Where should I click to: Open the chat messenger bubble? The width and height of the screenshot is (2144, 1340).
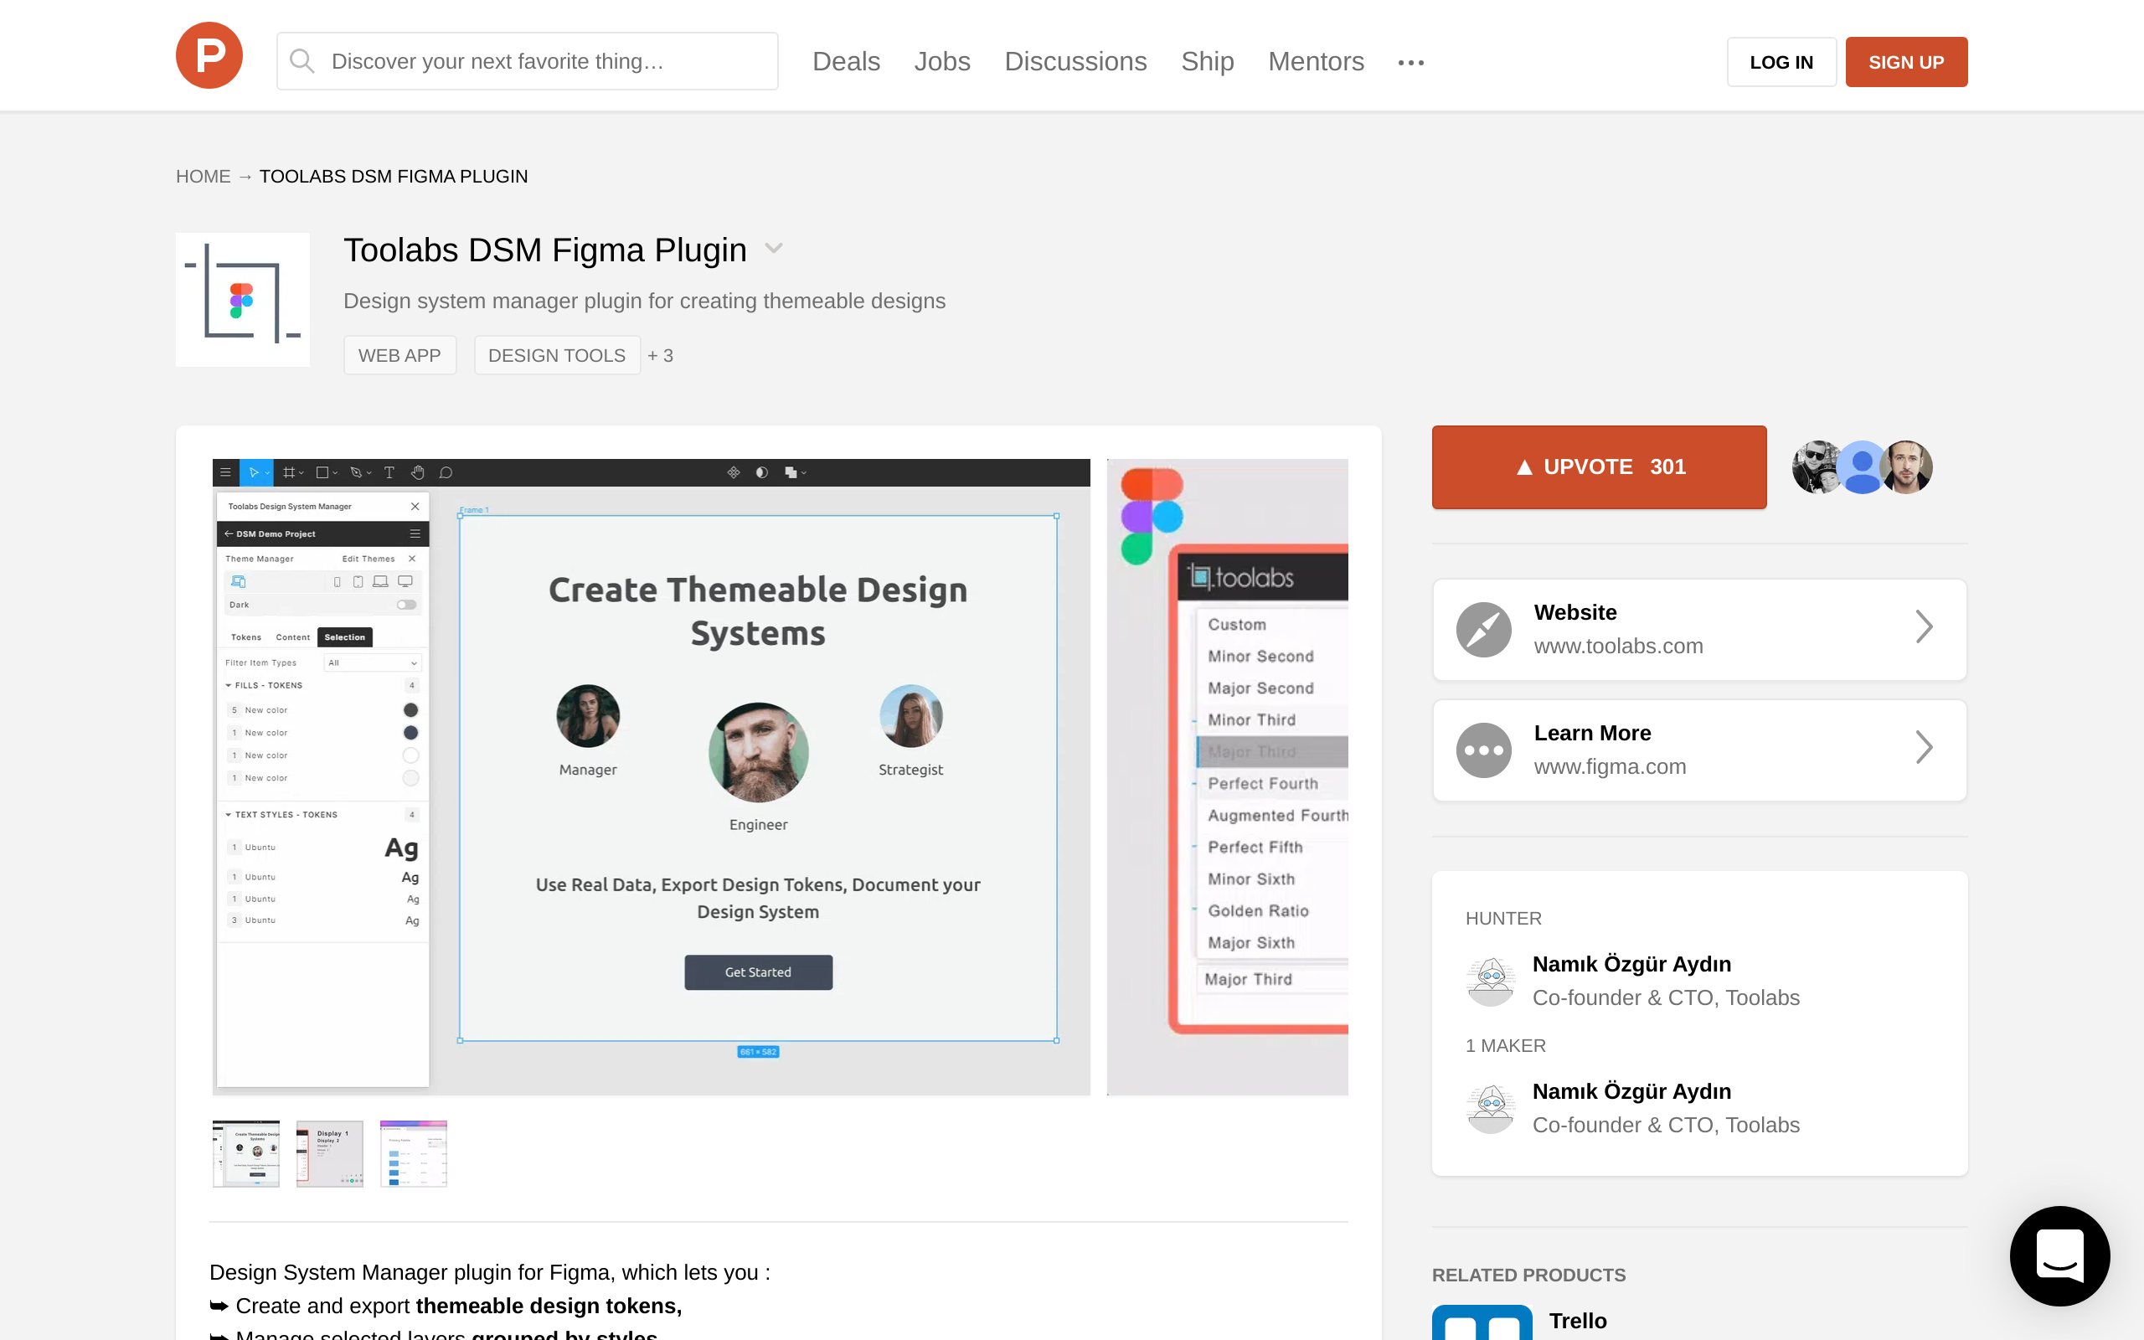coord(2059,1255)
